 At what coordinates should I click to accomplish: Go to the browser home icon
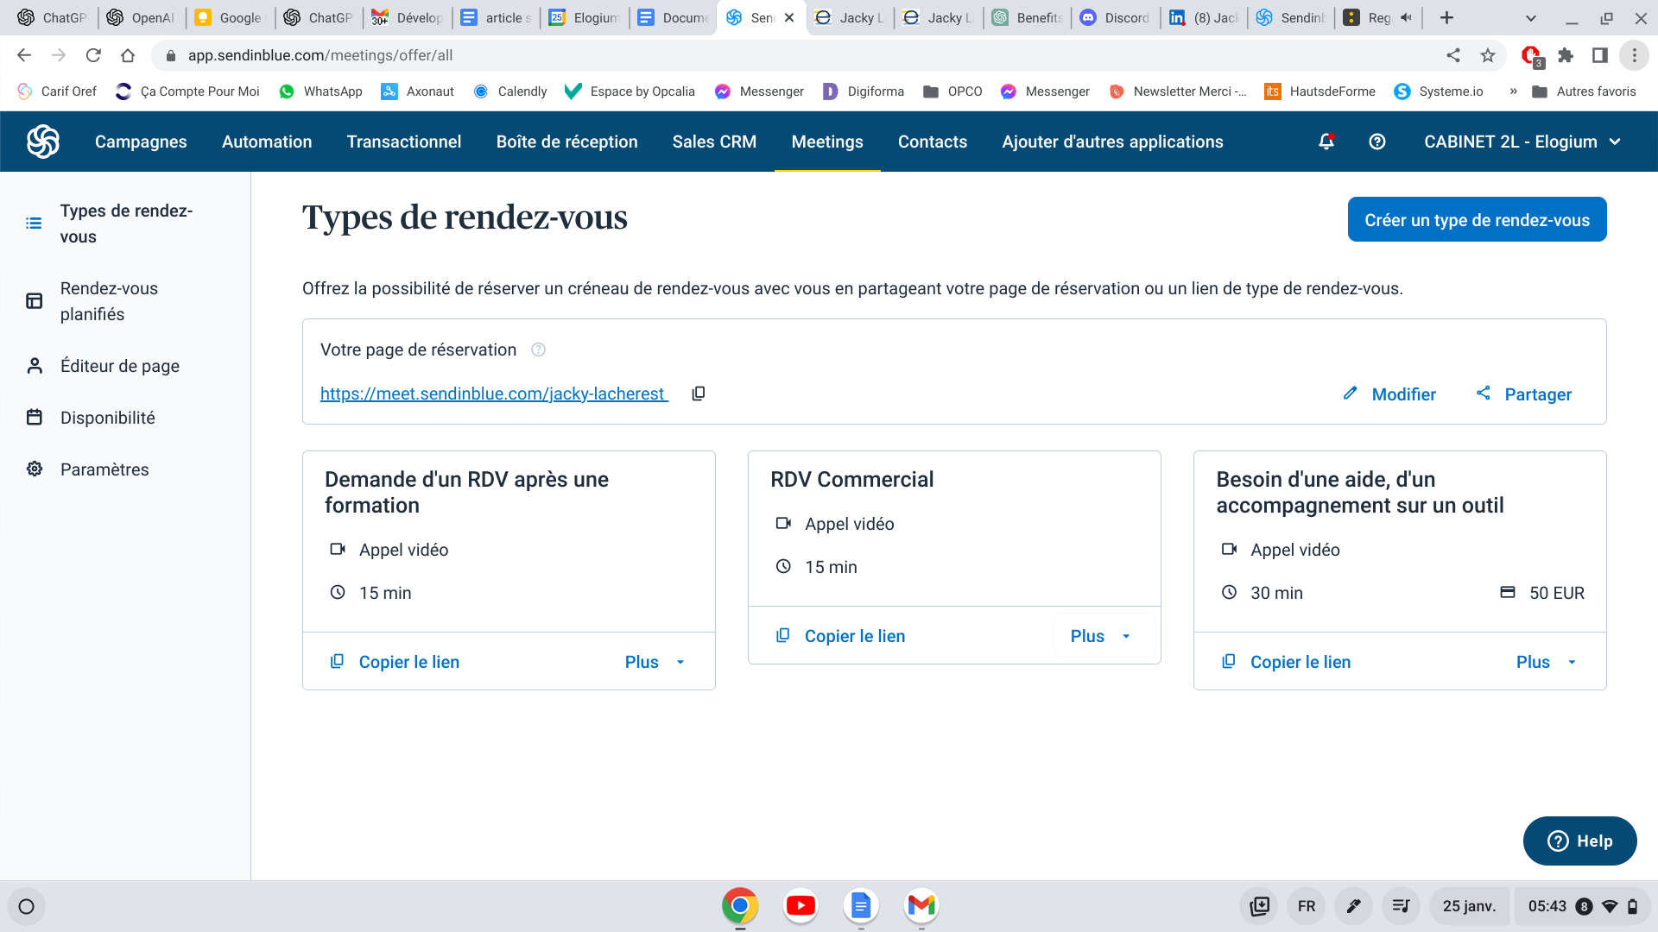click(x=128, y=55)
